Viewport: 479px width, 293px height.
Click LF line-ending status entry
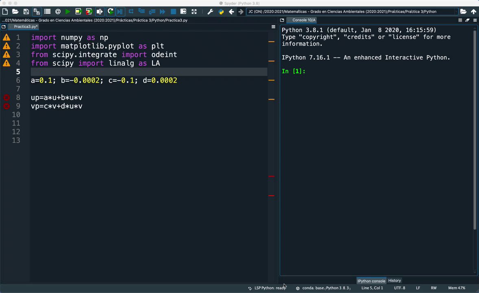[418, 288]
